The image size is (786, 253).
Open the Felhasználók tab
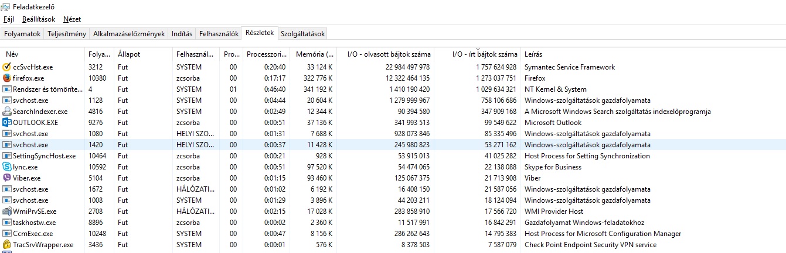coord(219,34)
